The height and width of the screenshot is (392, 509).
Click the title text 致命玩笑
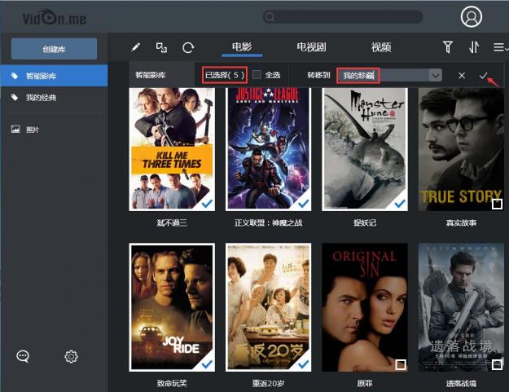[172, 383]
